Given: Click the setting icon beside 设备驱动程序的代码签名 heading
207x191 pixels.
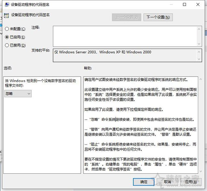Looking at the screenshot, I should click(6, 16).
